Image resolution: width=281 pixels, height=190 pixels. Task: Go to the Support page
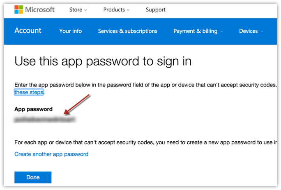[x=156, y=9]
